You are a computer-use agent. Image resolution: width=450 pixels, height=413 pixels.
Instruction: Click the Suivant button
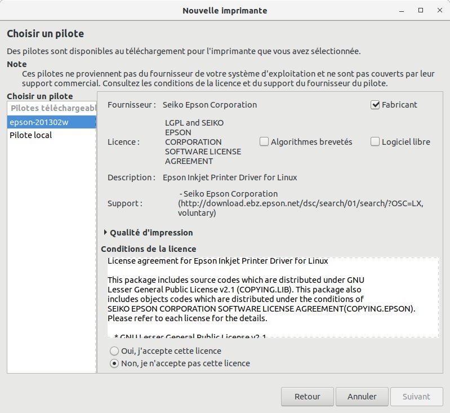tap(416, 397)
